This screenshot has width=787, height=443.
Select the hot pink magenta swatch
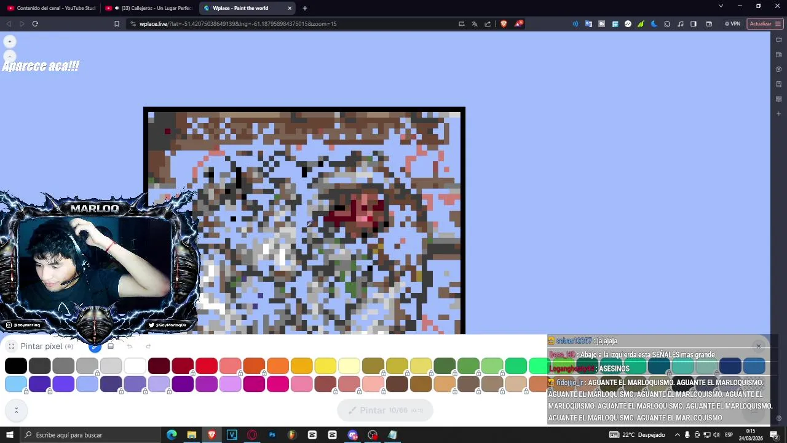click(x=277, y=384)
